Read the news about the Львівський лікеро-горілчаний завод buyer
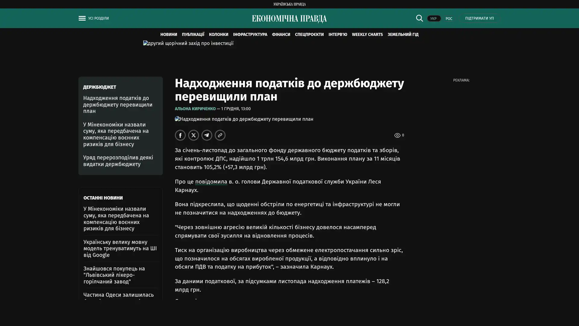The width and height of the screenshot is (579, 326). tap(114, 275)
